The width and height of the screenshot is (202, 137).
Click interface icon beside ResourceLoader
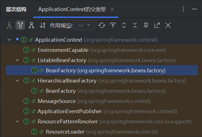(34, 132)
